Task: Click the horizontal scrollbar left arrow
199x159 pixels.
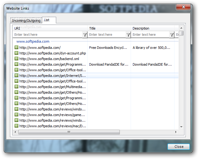Action: (x=15, y=132)
